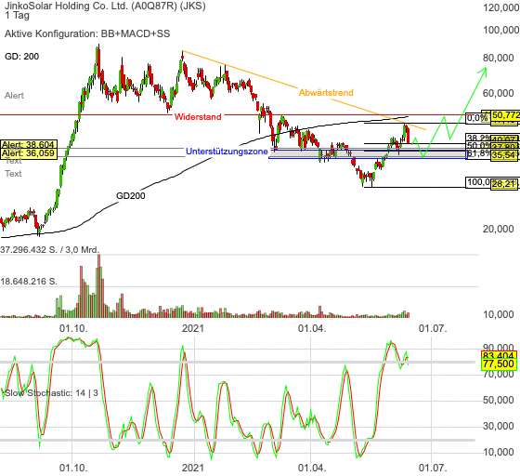Click the red 83,404 stochastic value
520x476 pixels.
pyautogui.click(x=499, y=355)
